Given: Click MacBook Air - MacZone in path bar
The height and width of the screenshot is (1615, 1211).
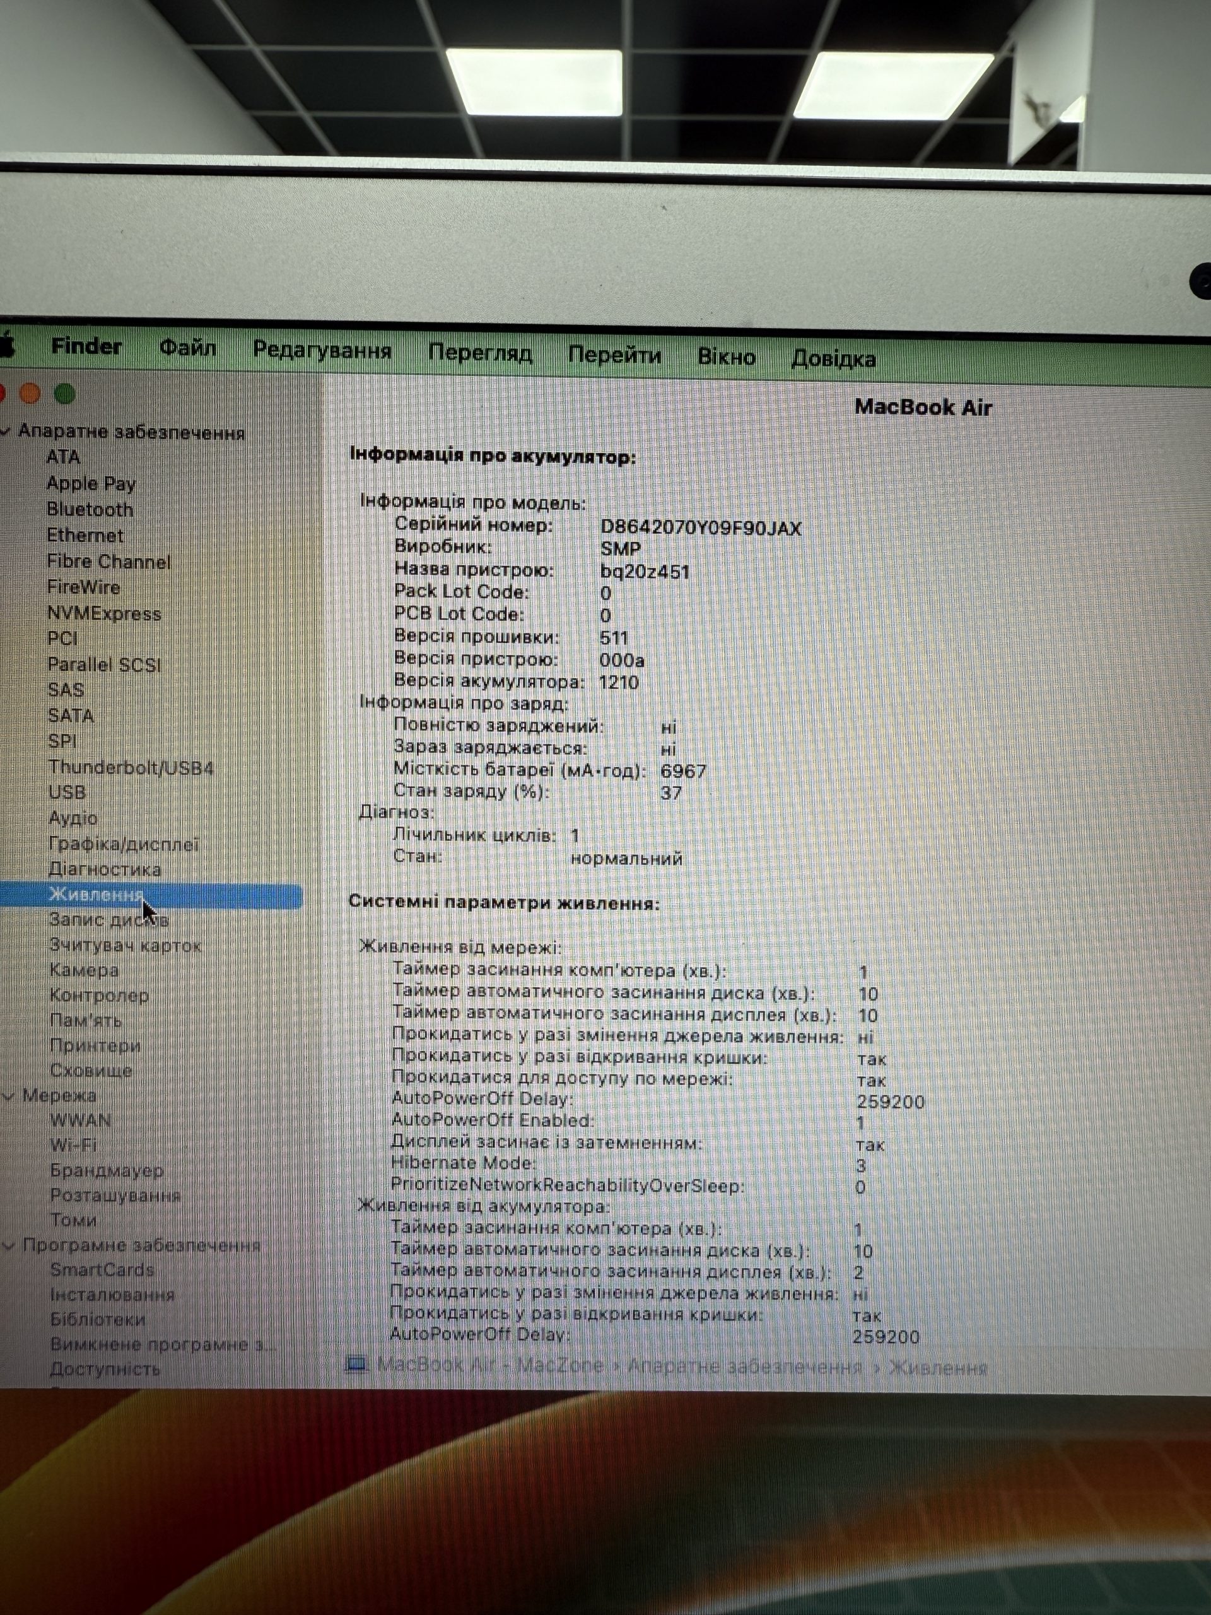Looking at the screenshot, I should coord(490,1365).
